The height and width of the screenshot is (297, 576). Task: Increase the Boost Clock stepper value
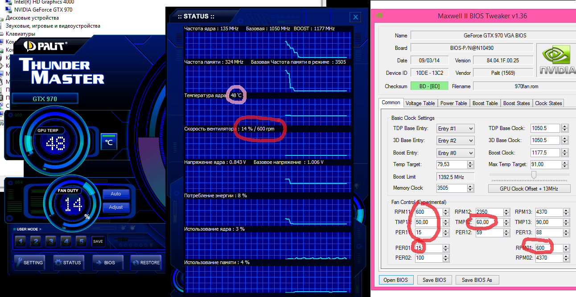click(565, 151)
